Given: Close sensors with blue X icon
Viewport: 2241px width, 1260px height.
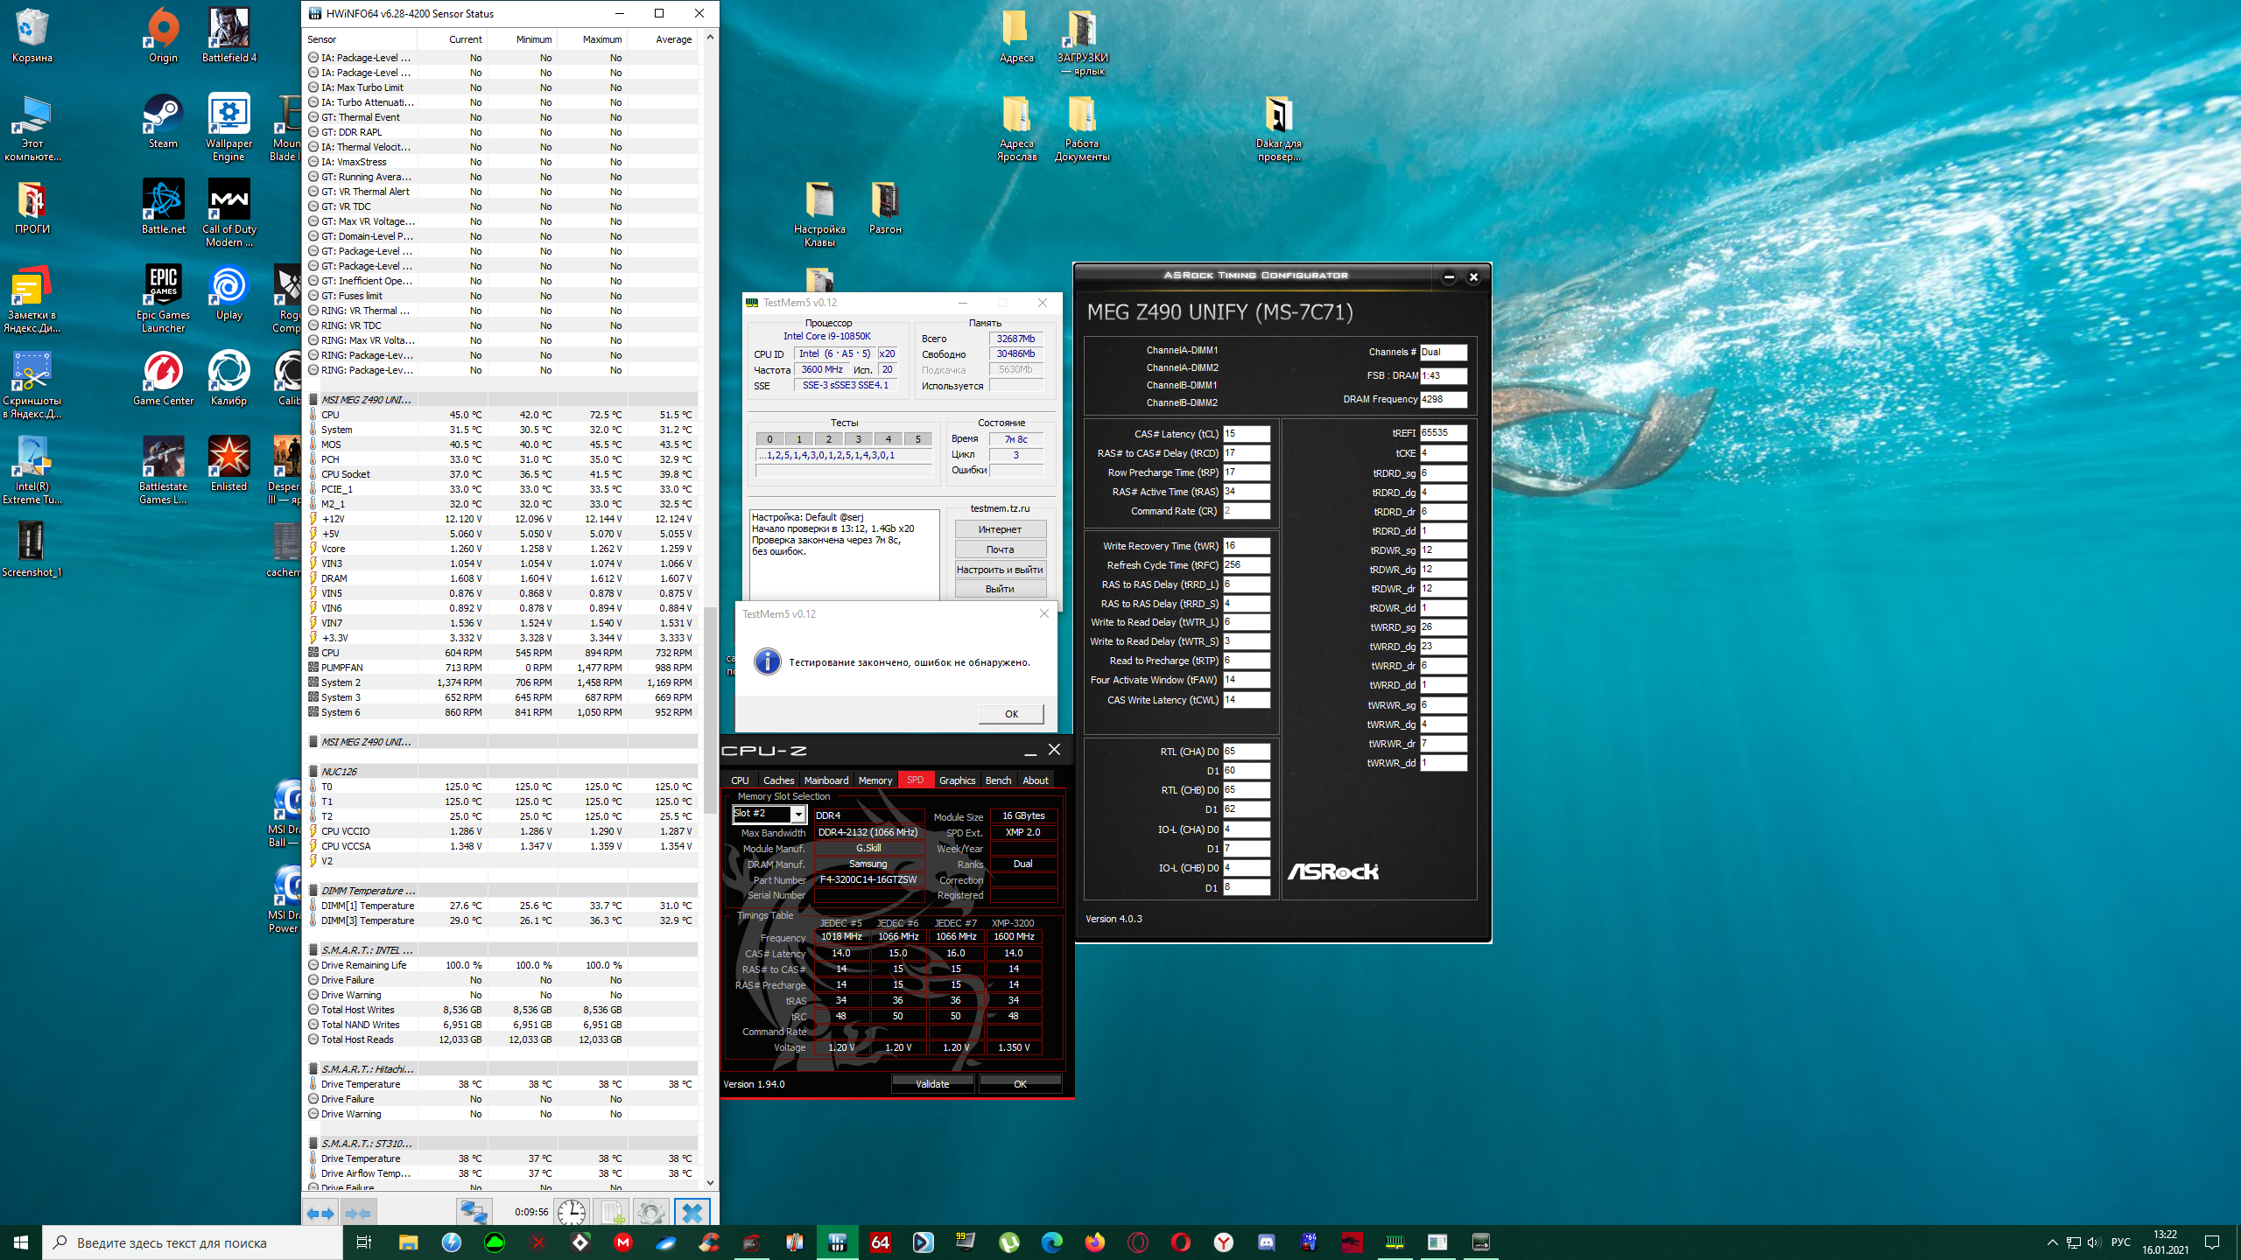Looking at the screenshot, I should tap(692, 1213).
